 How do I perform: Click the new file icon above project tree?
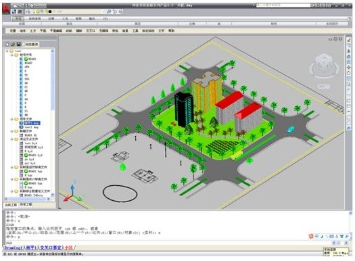pyautogui.click(x=7, y=44)
